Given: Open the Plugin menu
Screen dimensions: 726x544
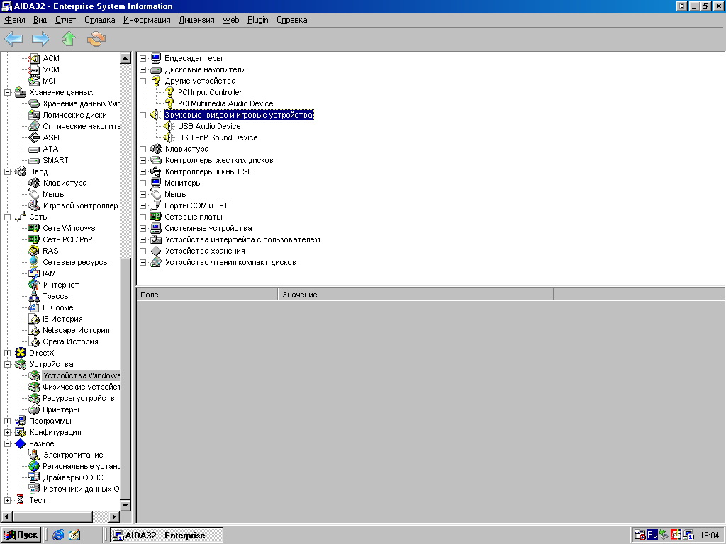Looking at the screenshot, I should (x=258, y=20).
